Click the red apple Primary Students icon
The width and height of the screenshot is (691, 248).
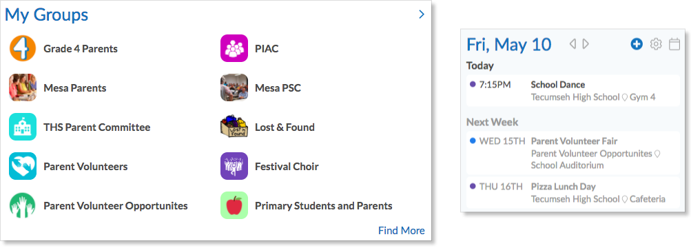point(234,205)
